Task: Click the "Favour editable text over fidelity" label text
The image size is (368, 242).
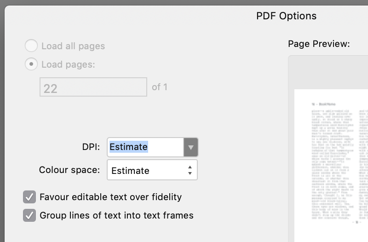Action: point(110,197)
